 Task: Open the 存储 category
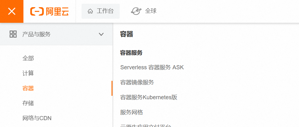click(x=28, y=103)
